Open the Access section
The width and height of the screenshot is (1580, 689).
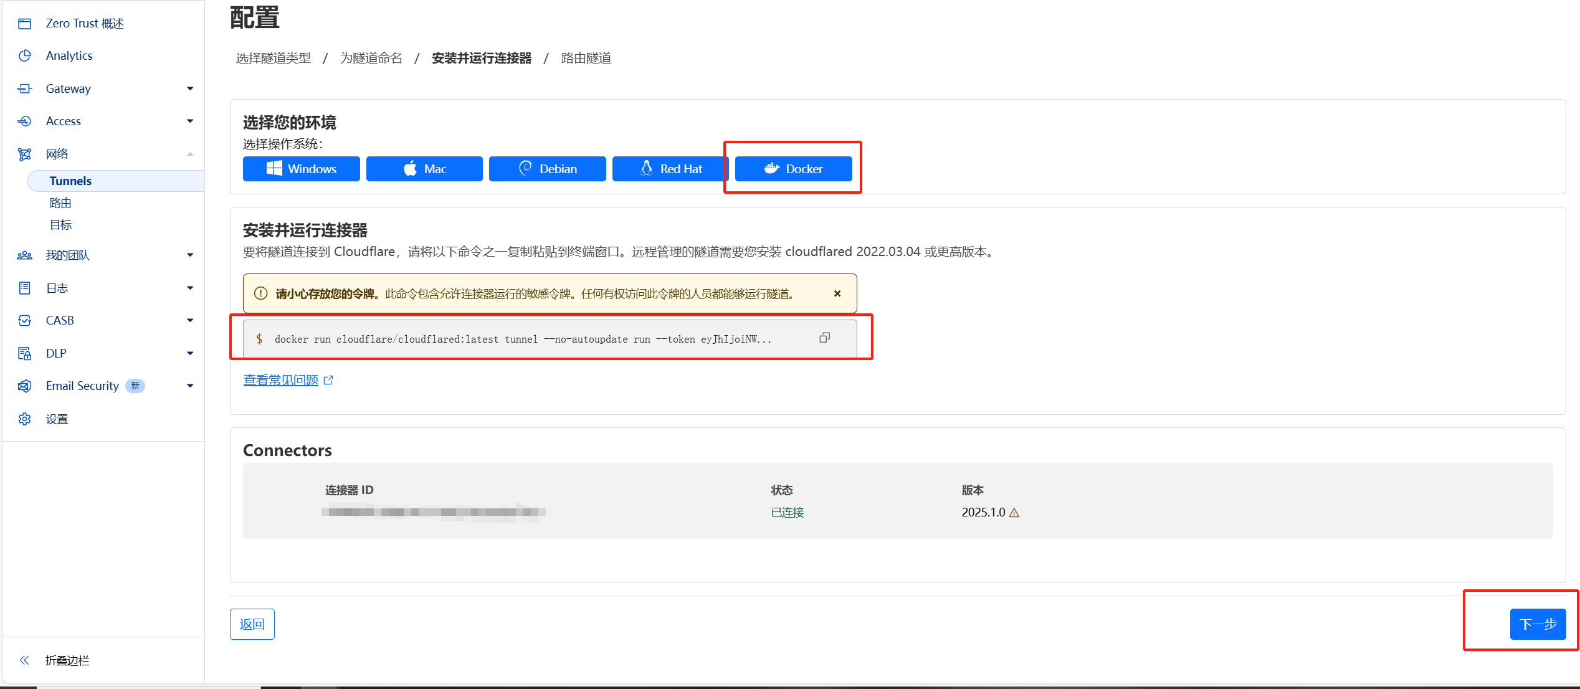click(64, 121)
